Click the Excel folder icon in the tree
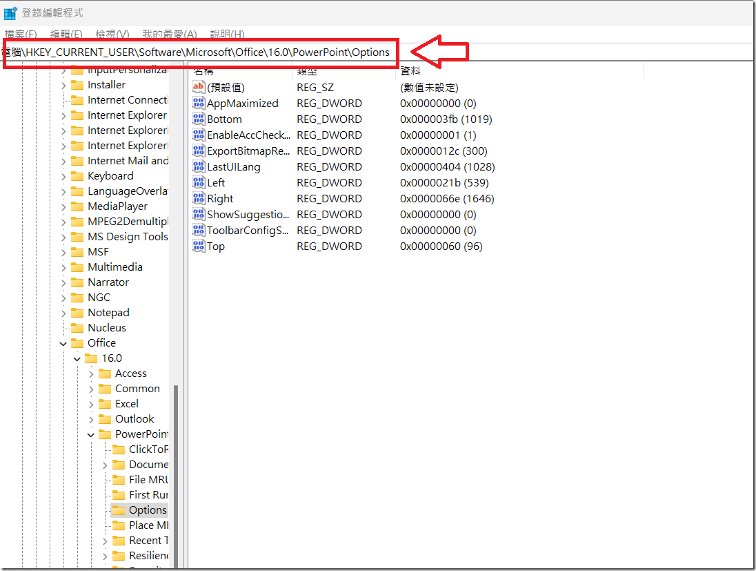 pos(105,404)
